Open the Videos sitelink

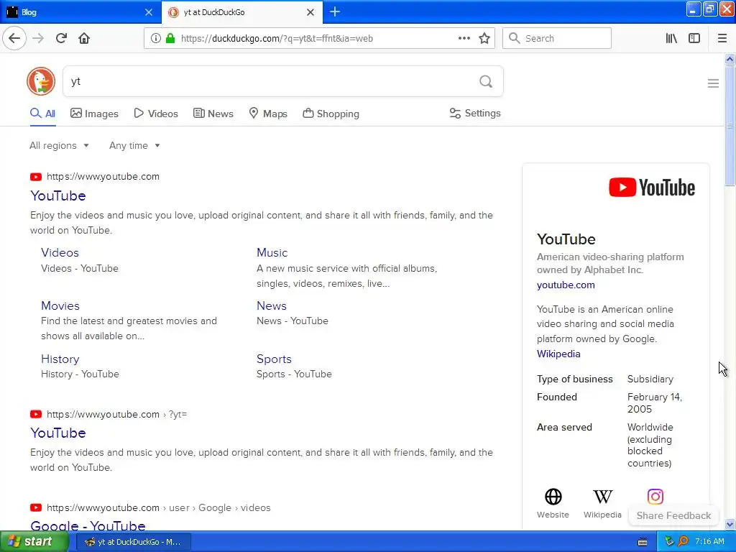60,252
